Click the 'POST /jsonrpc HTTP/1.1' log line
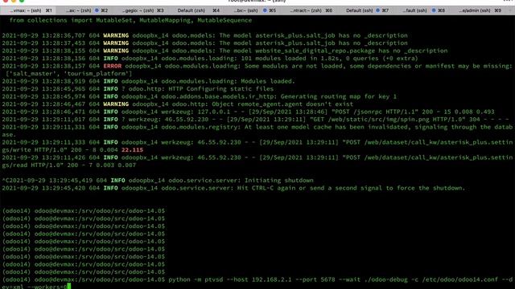Screen dimensions: 515x289 pos(248,112)
